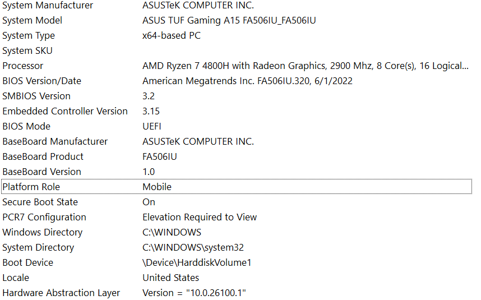Image resolution: width=481 pixels, height=300 pixels.
Task: Click the Windows Directory item
Action: (x=43, y=233)
